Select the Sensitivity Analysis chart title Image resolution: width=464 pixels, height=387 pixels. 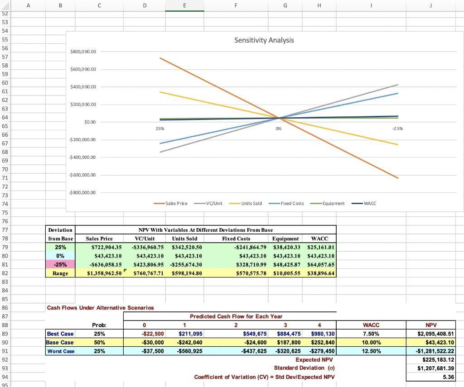coord(263,40)
